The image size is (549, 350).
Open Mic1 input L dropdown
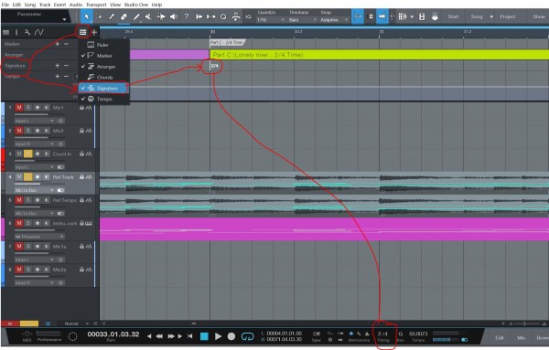point(35,121)
